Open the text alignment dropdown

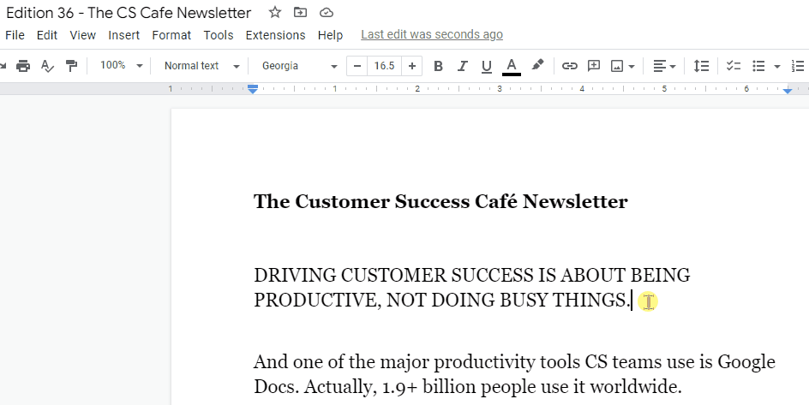[x=664, y=66]
